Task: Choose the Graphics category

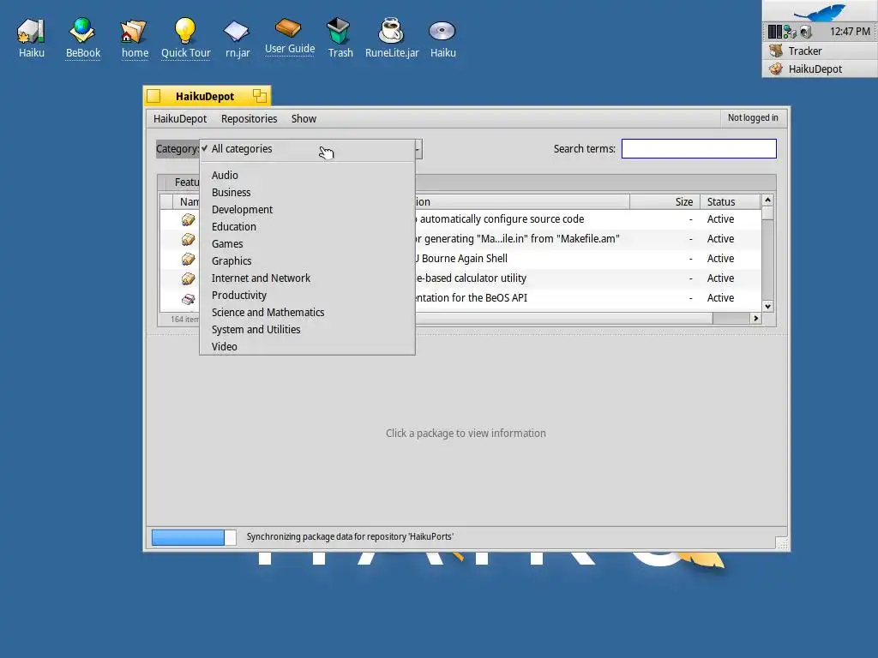Action: coord(307,260)
